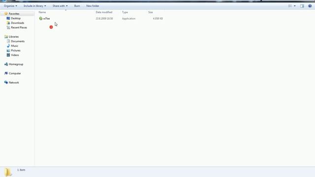The image size is (315, 177).
Task: Open the view options dropdown arrow
Action: tap(295, 6)
